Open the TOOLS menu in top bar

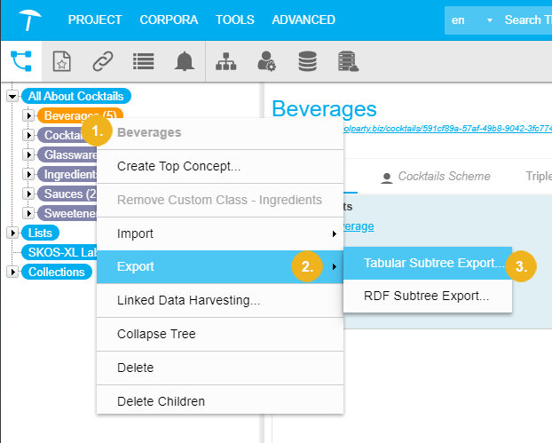[x=234, y=20]
